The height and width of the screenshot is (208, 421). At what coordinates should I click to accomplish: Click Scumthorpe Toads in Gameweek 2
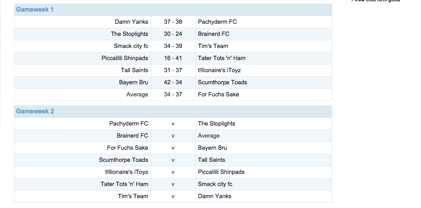[x=123, y=160]
